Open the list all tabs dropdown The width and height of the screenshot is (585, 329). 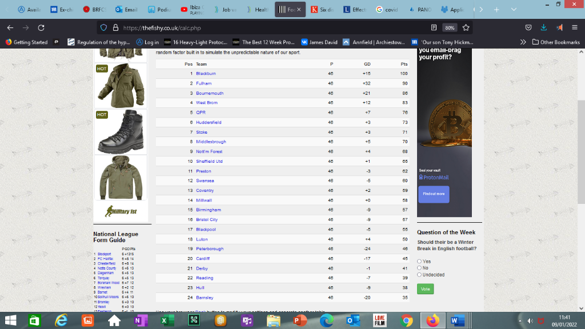[514, 9]
